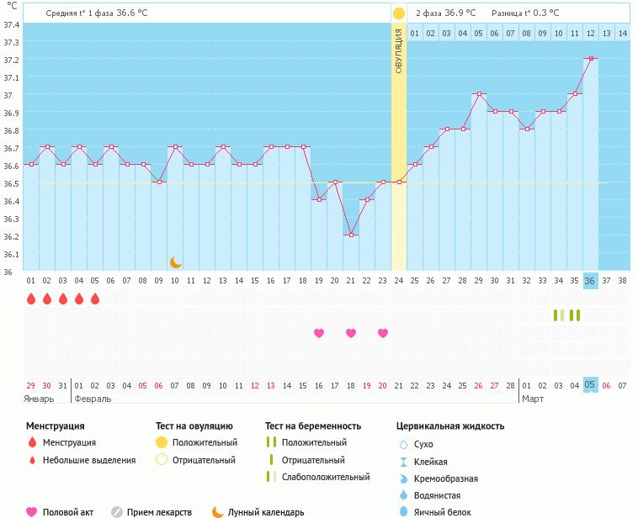Image resolution: width=638 pixels, height=518 pixels.
Task: Click the yellow ovulation circle above the chart
Action: point(399,13)
